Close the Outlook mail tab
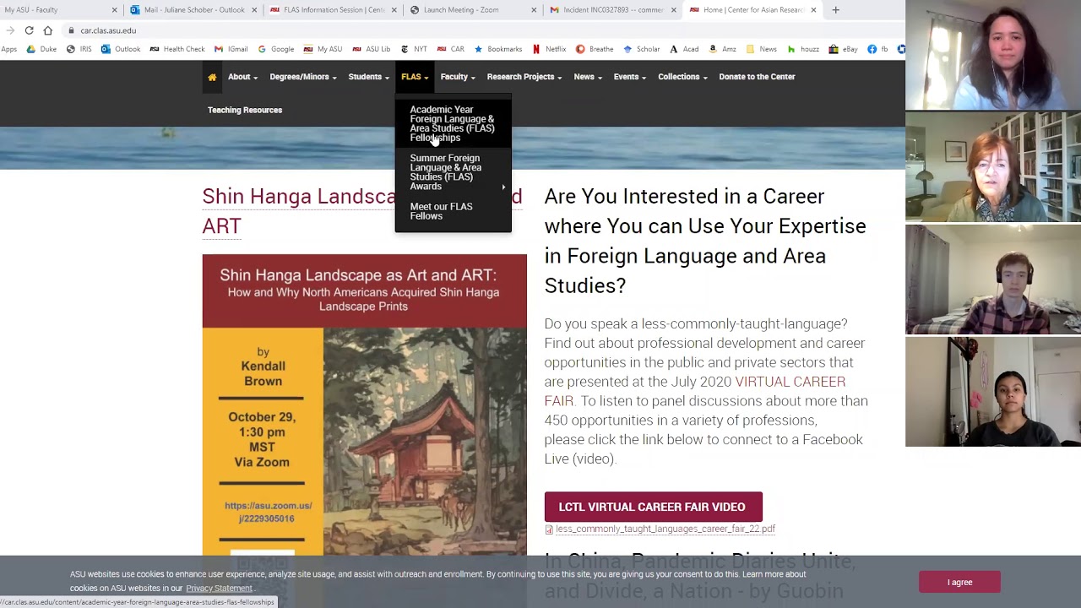 pyautogui.click(x=254, y=10)
